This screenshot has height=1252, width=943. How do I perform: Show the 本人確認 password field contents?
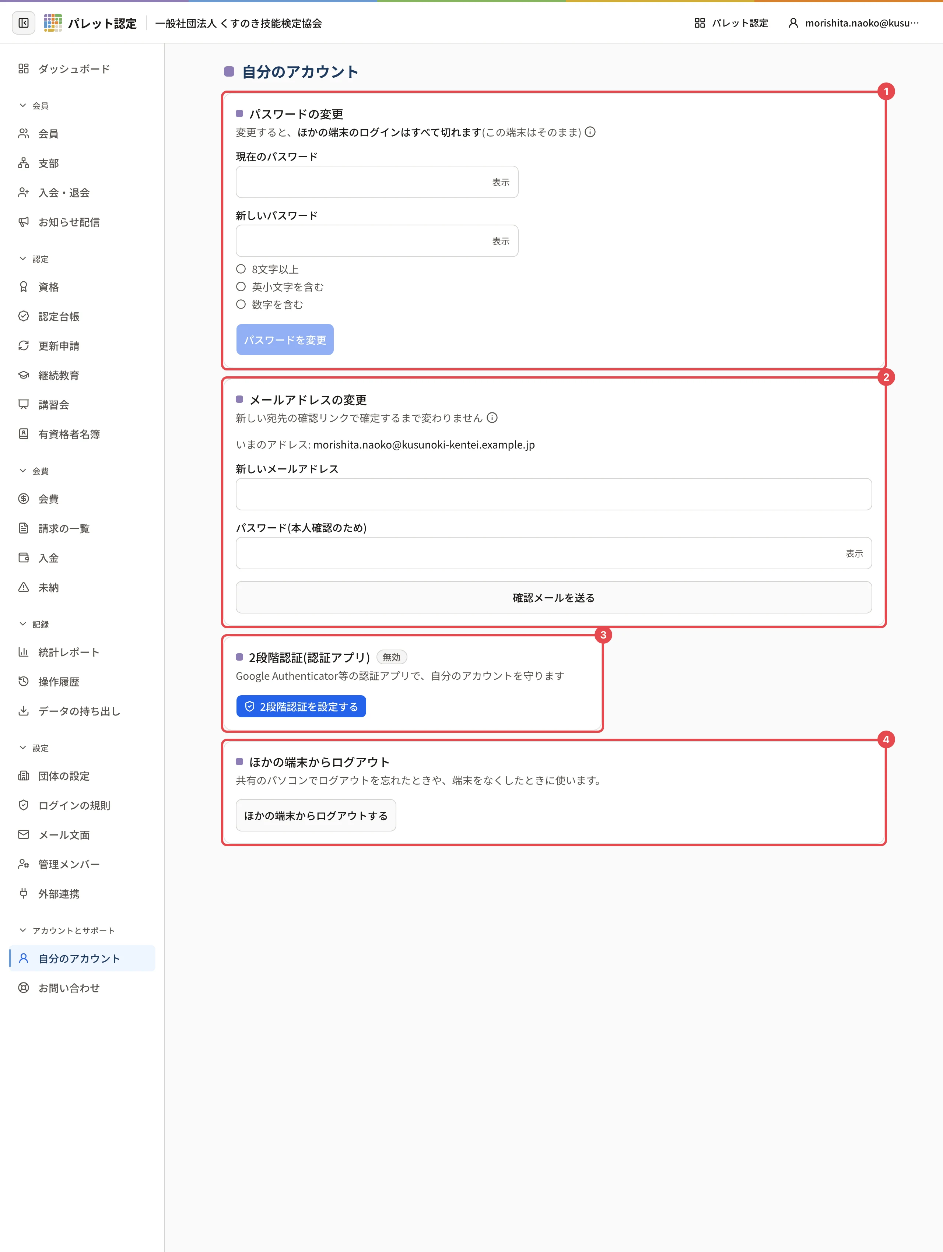click(854, 553)
